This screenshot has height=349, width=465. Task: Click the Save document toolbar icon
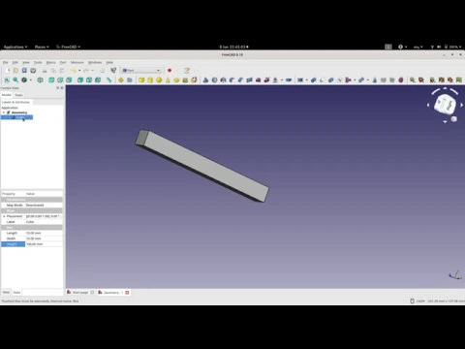point(24,71)
